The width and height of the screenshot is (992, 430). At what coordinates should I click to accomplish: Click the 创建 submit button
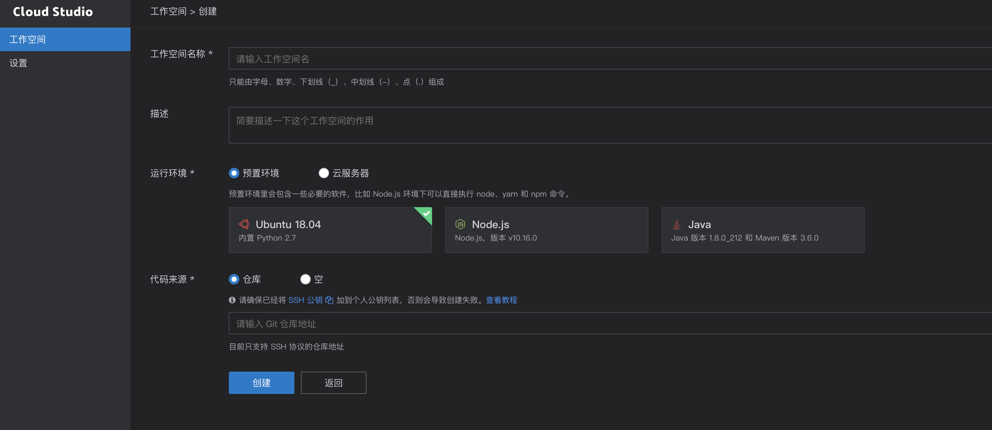[x=261, y=383]
